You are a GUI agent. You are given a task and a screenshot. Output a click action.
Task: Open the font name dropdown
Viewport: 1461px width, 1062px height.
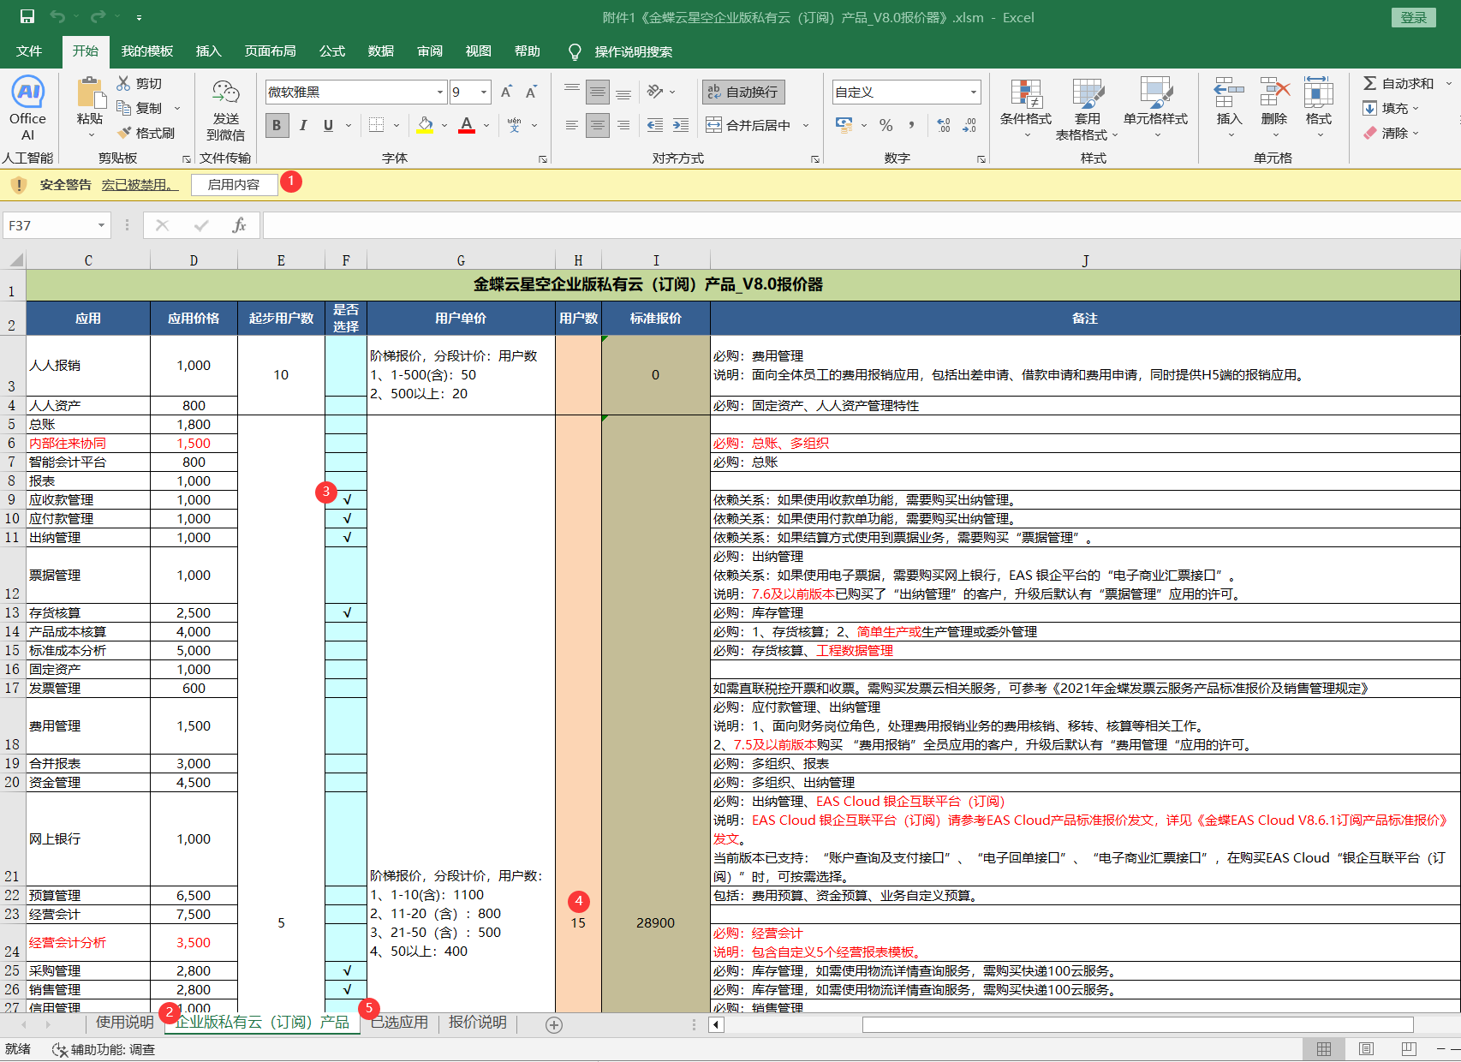click(x=440, y=92)
